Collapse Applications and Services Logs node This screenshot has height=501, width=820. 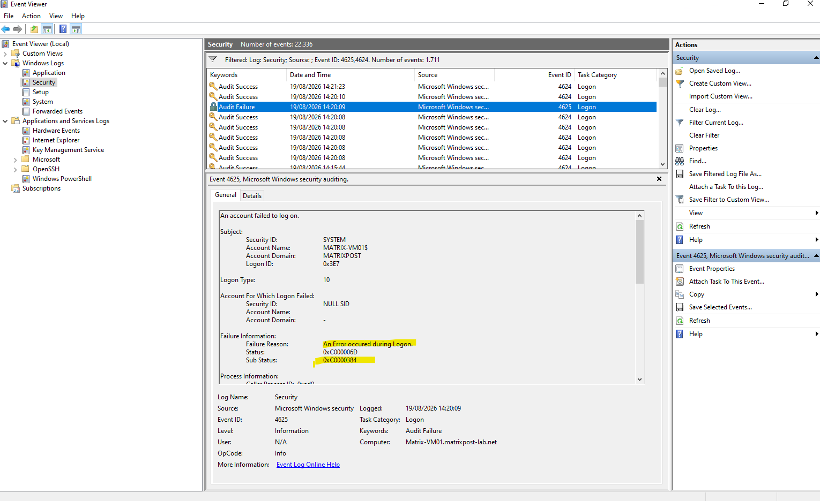point(5,121)
